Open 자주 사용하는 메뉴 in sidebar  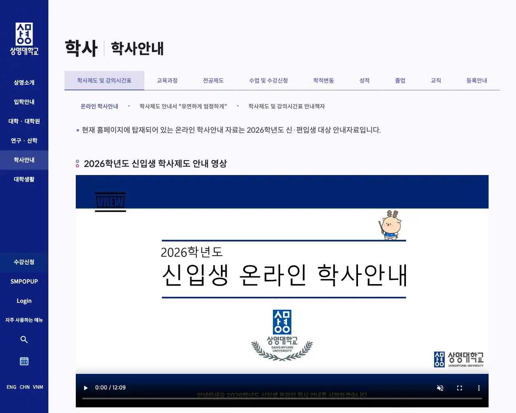click(x=24, y=320)
